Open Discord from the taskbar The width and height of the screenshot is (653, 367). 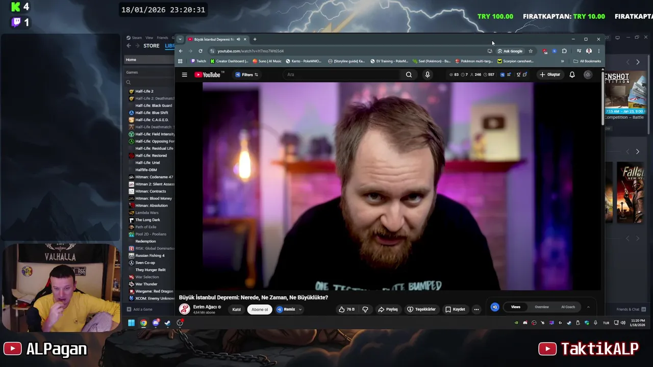point(156,323)
